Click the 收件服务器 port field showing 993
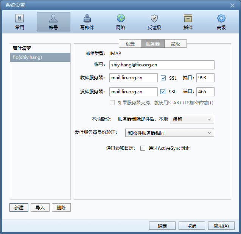This screenshot has height=234, width=241. [205, 78]
